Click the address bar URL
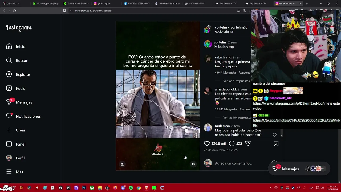Viewport: 341px width, 192px height. 93,11
